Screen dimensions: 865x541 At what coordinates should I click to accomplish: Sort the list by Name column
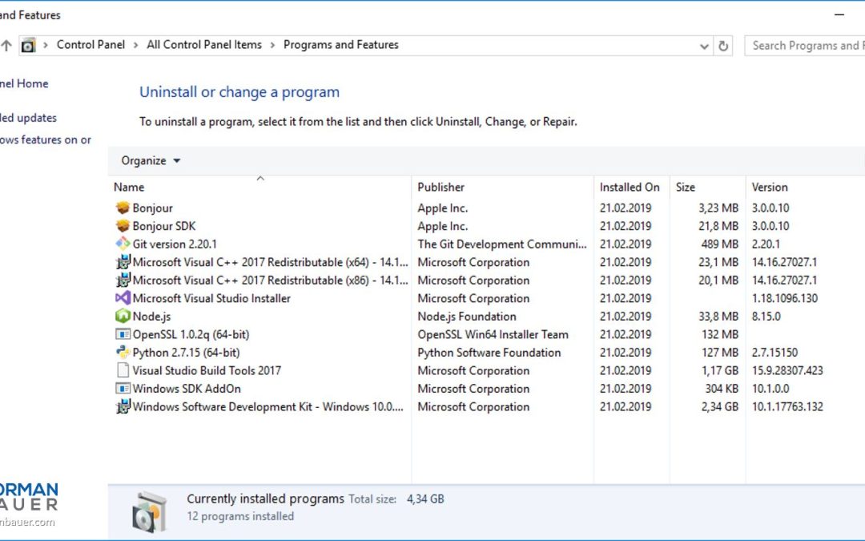pyautogui.click(x=259, y=187)
